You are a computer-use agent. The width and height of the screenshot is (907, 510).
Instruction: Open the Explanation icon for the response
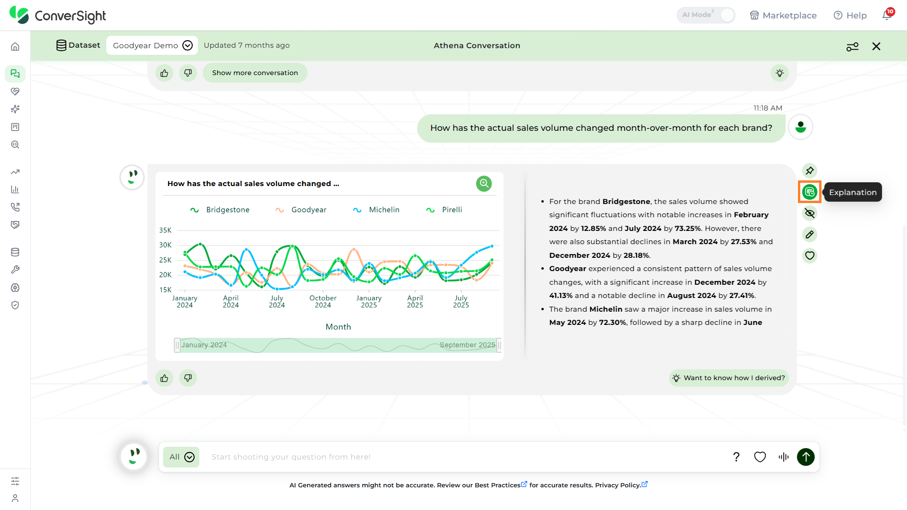click(x=810, y=192)
